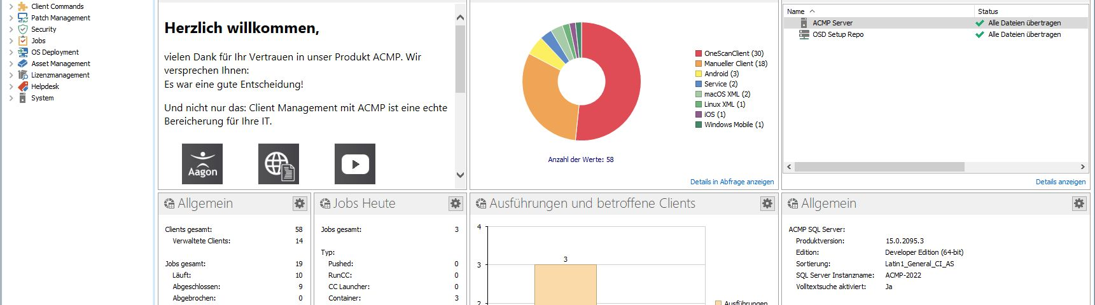1095x305 pixels.
Task: Expand the System tree node
Action: (11, 98)
